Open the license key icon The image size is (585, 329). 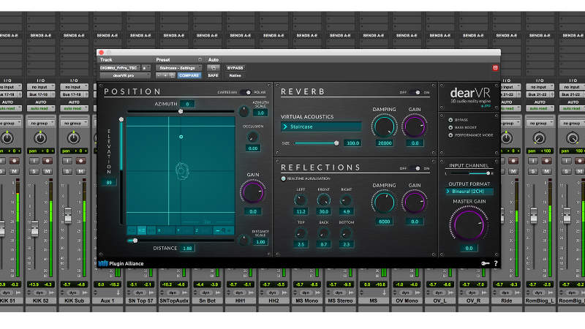click(x=485, y=263)
